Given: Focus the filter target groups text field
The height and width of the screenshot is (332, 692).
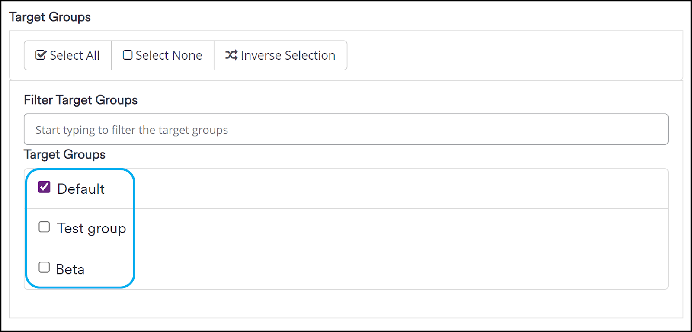Looking at the screenshot, I should (346, 129).
